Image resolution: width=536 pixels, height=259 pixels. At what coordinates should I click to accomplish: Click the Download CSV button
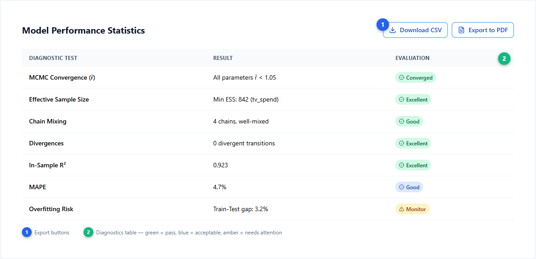coord(415,30)
